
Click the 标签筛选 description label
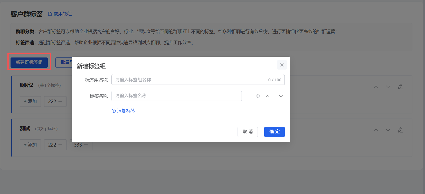(26, 43)
